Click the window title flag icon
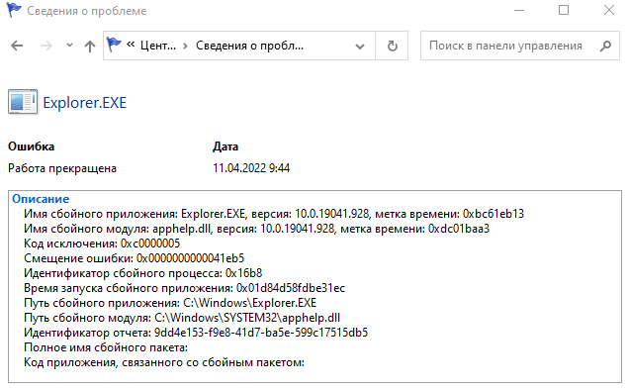Screen dimensions: 629x390 click(x=14, y=10)
